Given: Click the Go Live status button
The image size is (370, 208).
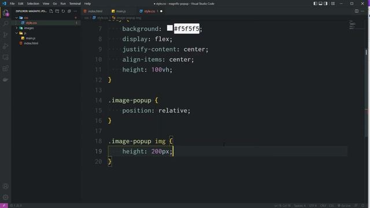Looking at the screenshot, I should pos(344,206).
